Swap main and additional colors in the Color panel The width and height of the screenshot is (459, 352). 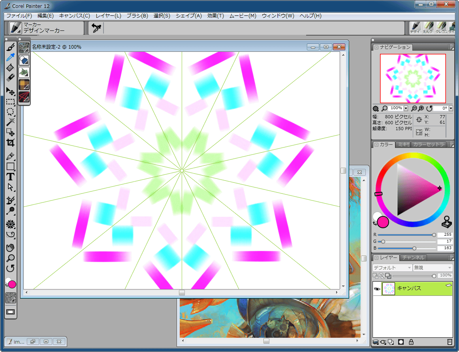click(375, 224)
